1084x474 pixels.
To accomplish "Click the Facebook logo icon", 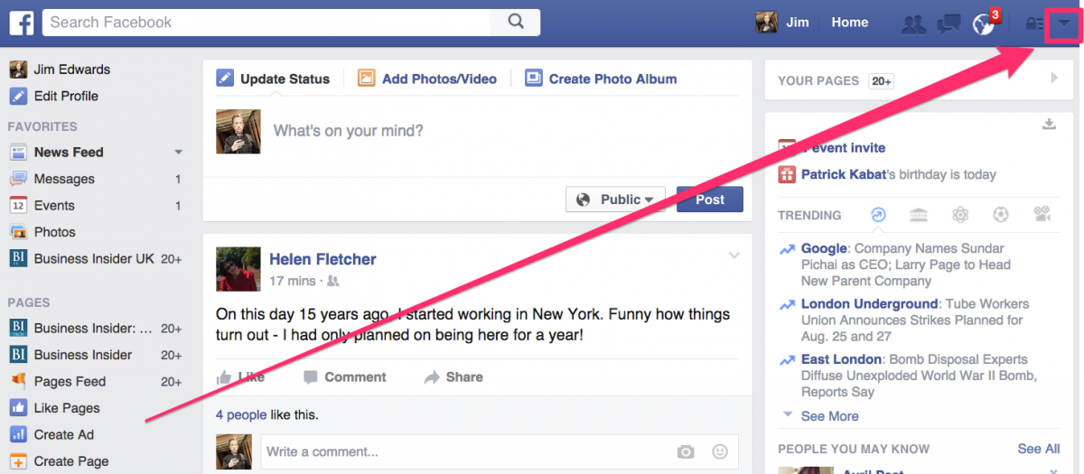I will pos(22,23).
